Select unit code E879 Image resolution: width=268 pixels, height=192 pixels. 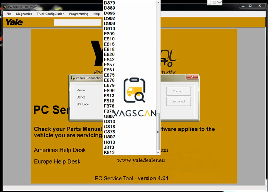point(129,85)
